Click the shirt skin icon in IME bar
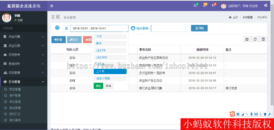Image resolution: width=274 pixels, height=130 pixels. [x=265, y=114]
